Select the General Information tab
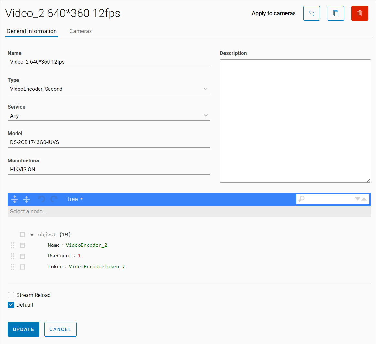The height and width of the screenshot is (344, 376). coord(32,31)
